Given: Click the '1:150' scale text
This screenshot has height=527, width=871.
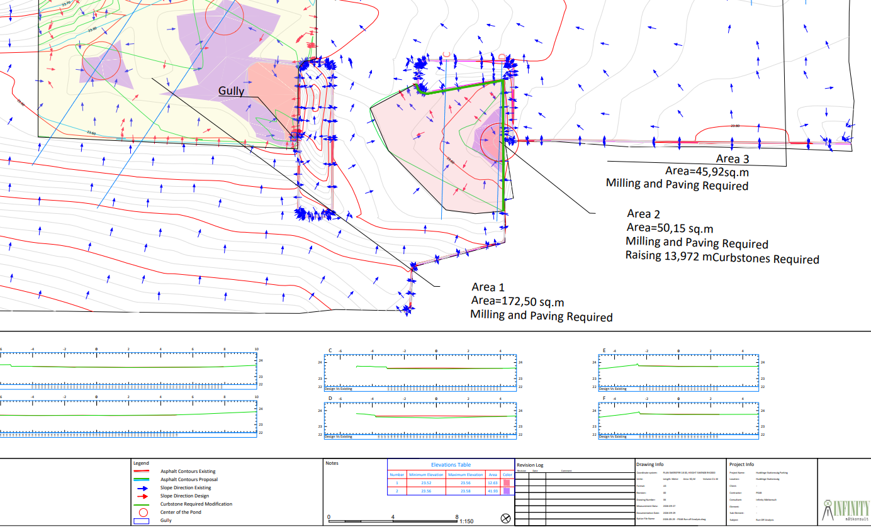Looking at the screenshot, I should click(467, 521).
